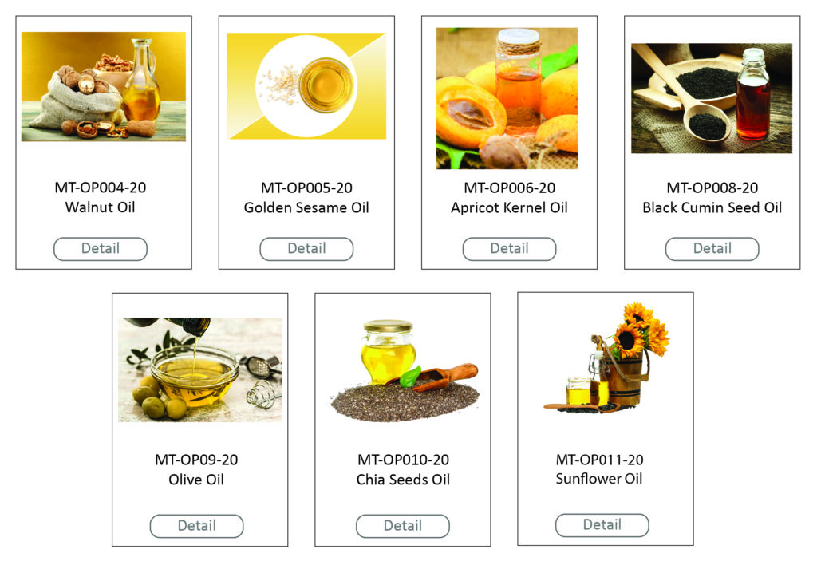Open the Apricot Kernel Oil product image
This screenshot has height=569, width=817.
(x=507, y=98)
